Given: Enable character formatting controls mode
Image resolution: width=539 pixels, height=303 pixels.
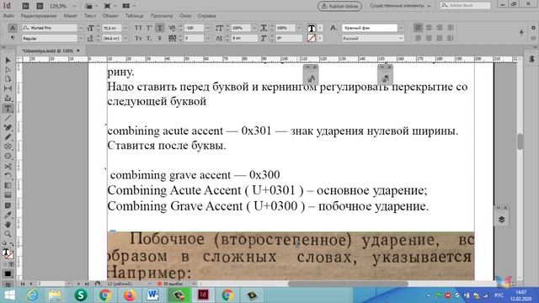Looking at the screenshot, I should coord(13,28).
